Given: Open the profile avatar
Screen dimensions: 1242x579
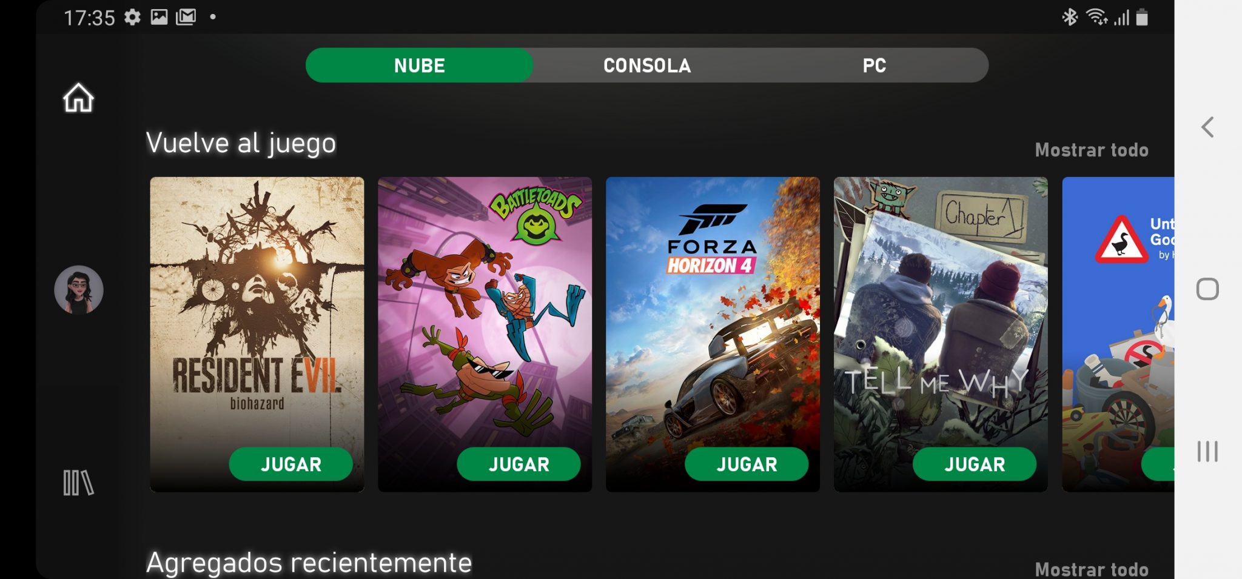Looking at the screenshot, I should pos(79,290).
